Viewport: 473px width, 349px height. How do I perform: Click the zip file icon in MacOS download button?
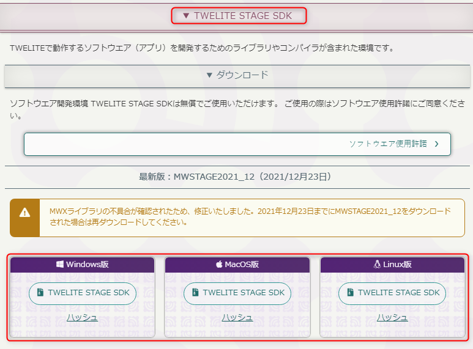[195, 292]
